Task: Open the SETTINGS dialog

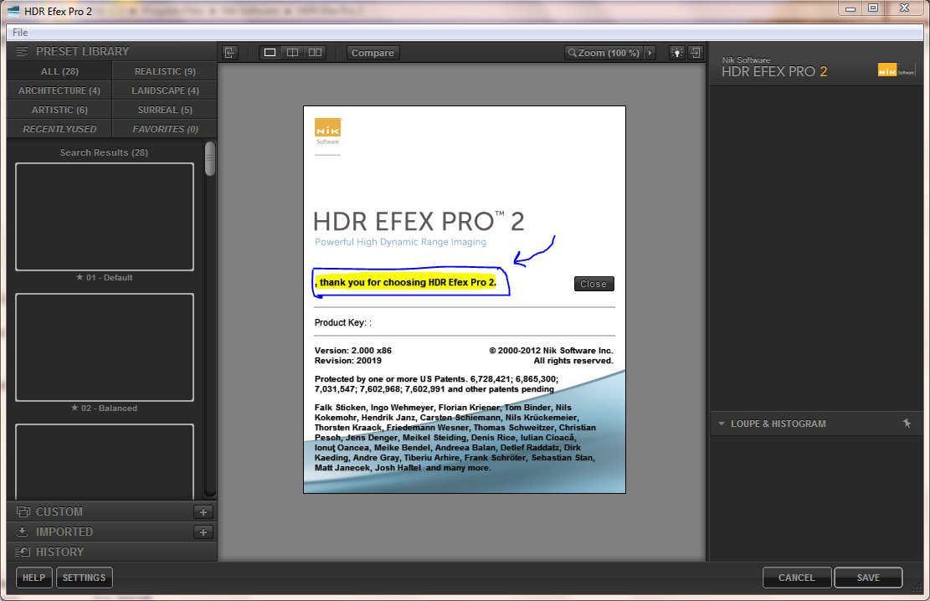Action: pyautogui.click(x=85, y=578)
